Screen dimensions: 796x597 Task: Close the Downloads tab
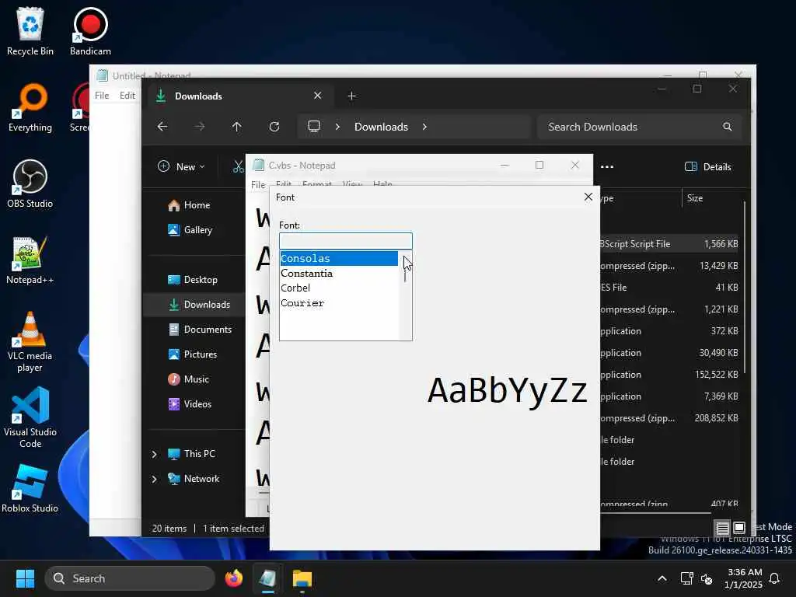317,96
